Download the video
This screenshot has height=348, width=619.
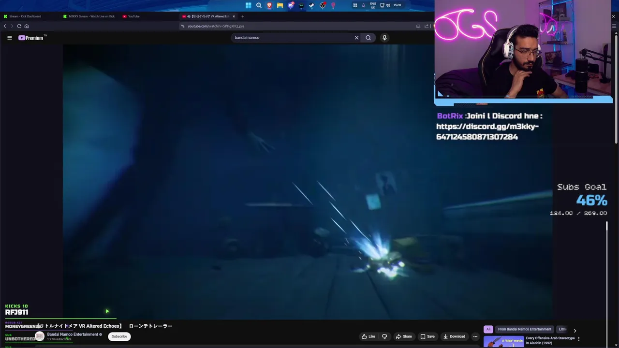click(454, 336)
